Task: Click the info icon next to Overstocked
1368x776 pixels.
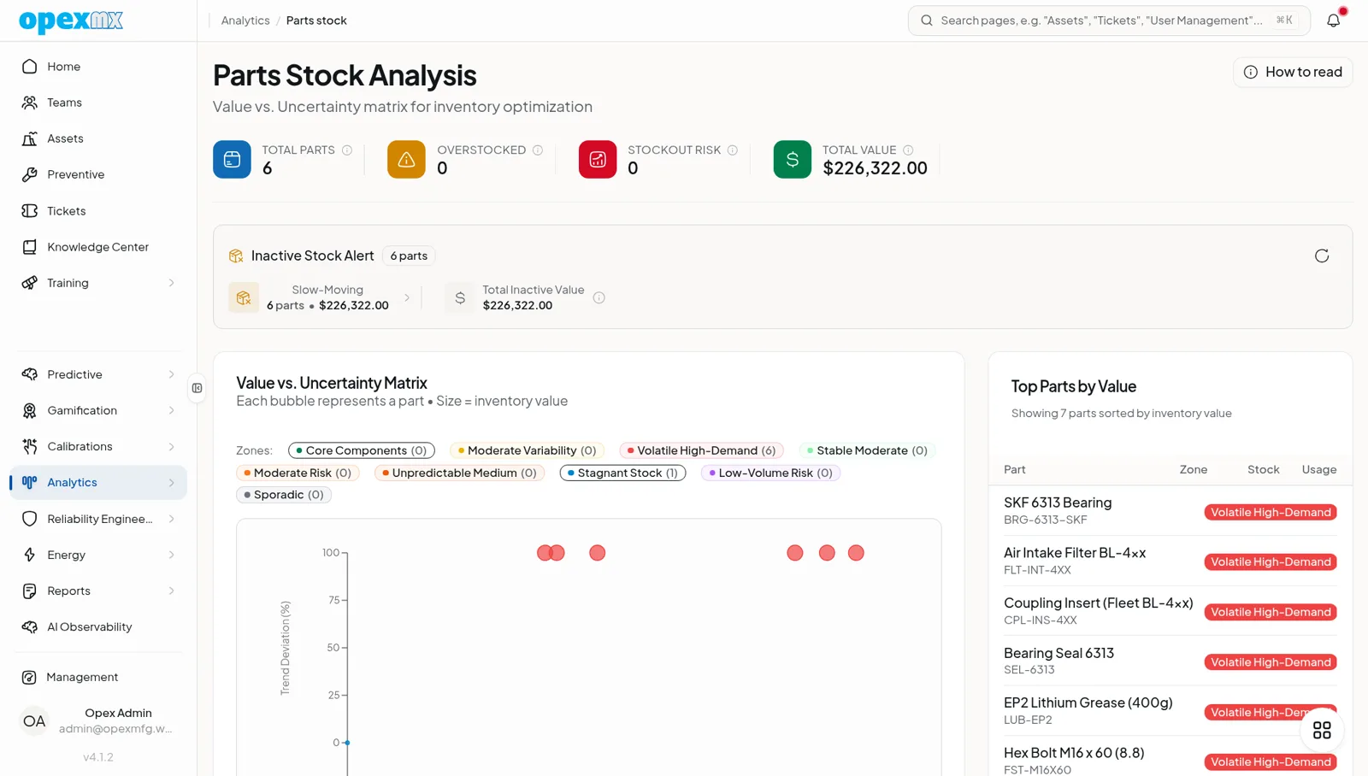Action: pyautogui.click(x=538, y=150)
